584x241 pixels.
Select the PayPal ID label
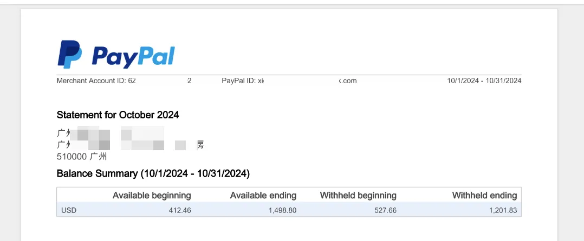(x=239, y=81)
